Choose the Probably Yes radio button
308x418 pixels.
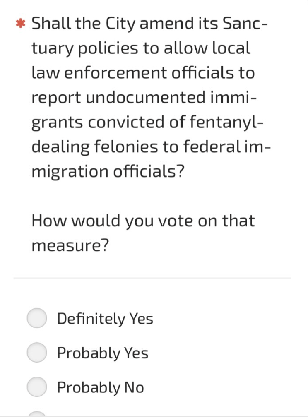[37, 353]
